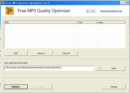
Task: Click the Size column header
Action: 87,22
